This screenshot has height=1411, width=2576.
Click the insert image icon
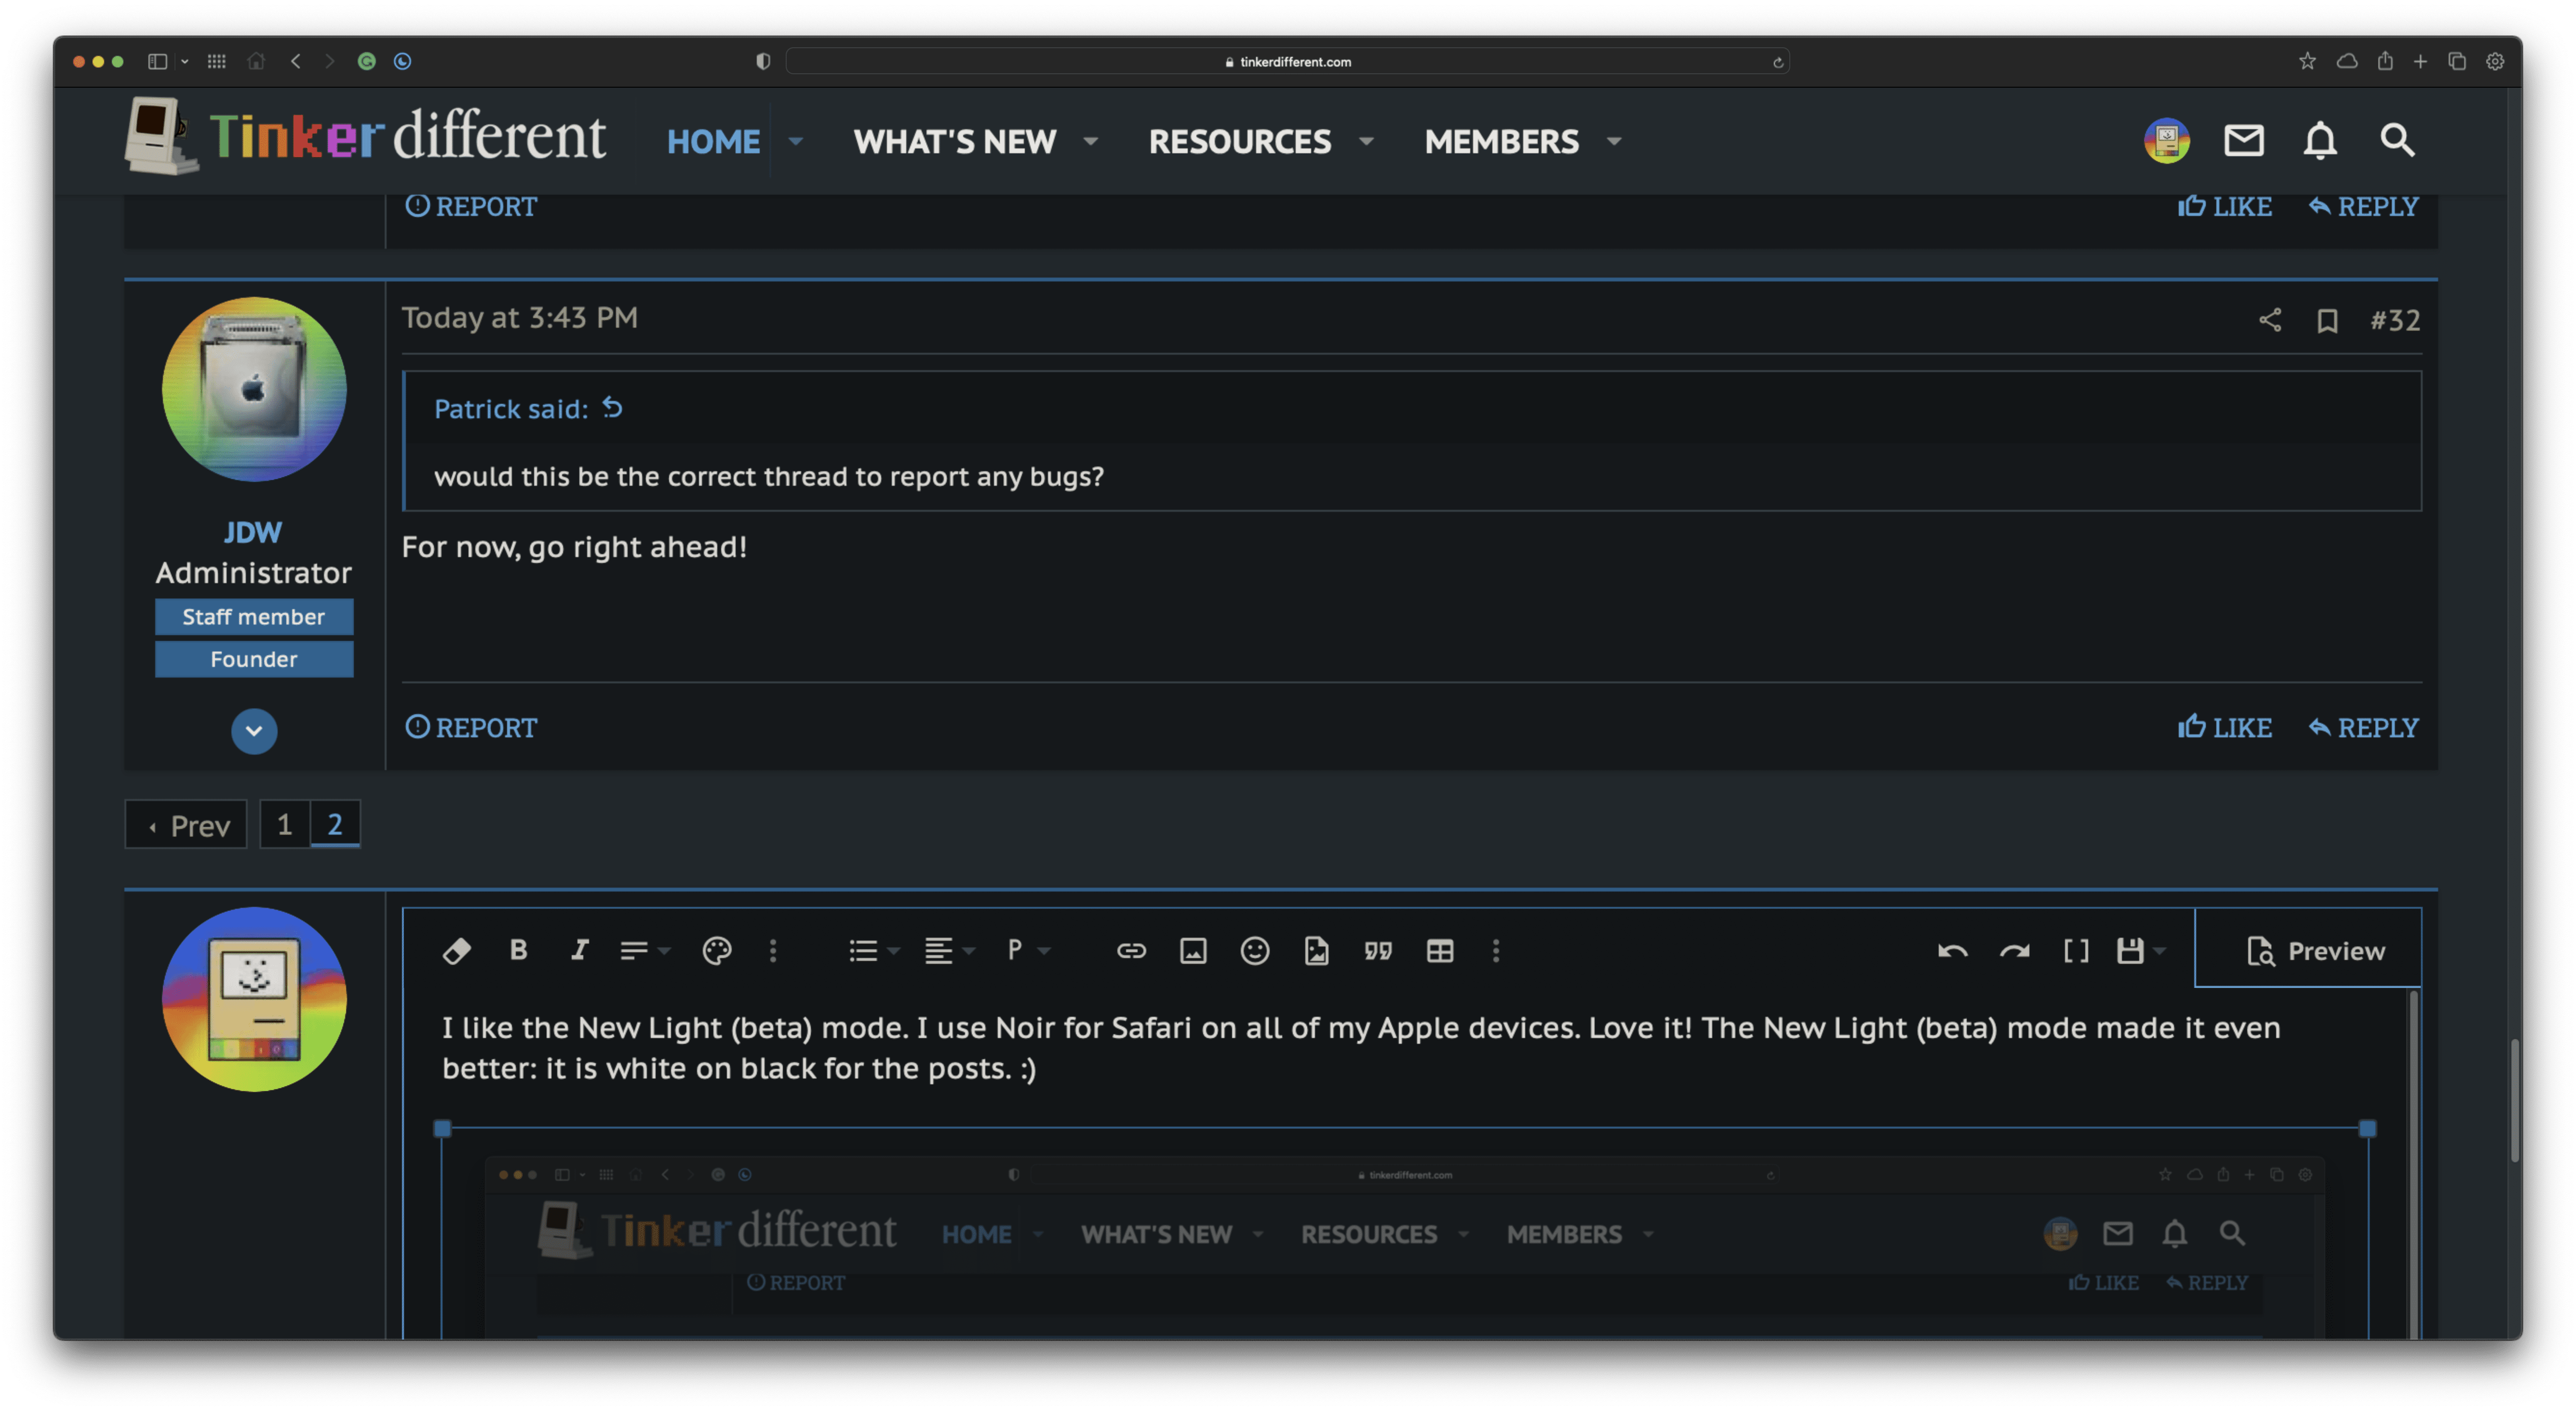pos(1193,950)
